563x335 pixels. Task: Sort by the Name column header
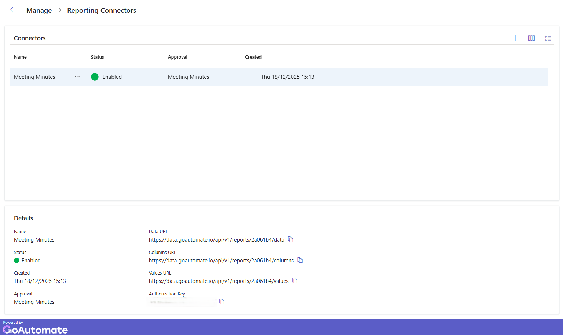click(x=20, y=57)
